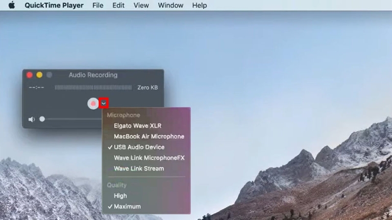Image resolution: width=392 pixels, height=220 pixels.
Task: Open the View menu
Action: tap(141, 5)
